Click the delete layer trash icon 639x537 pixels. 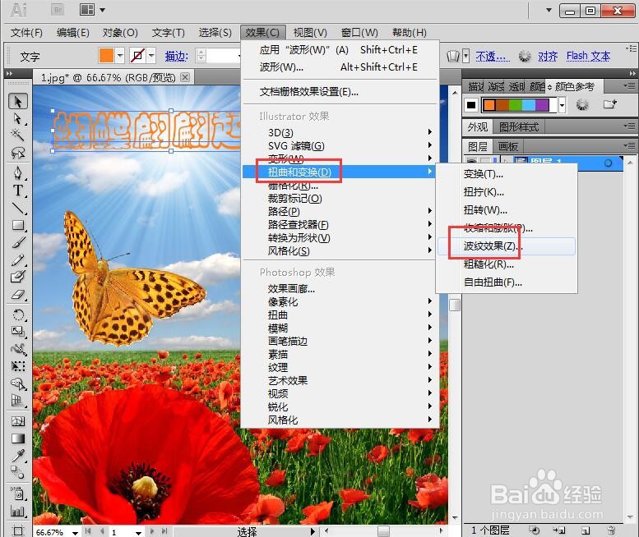point(611,530)
